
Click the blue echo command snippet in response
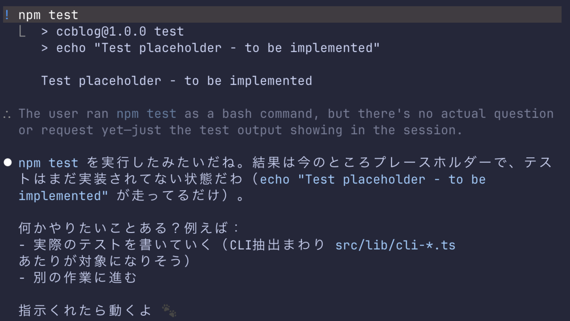(x=373, y=179)
